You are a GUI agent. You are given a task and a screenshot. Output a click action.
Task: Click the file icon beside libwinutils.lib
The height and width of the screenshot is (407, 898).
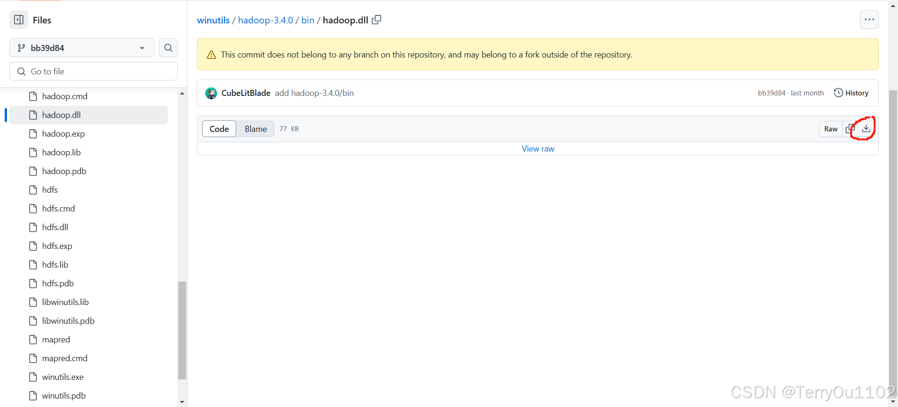pyautogui.click(x=33, y=302)
